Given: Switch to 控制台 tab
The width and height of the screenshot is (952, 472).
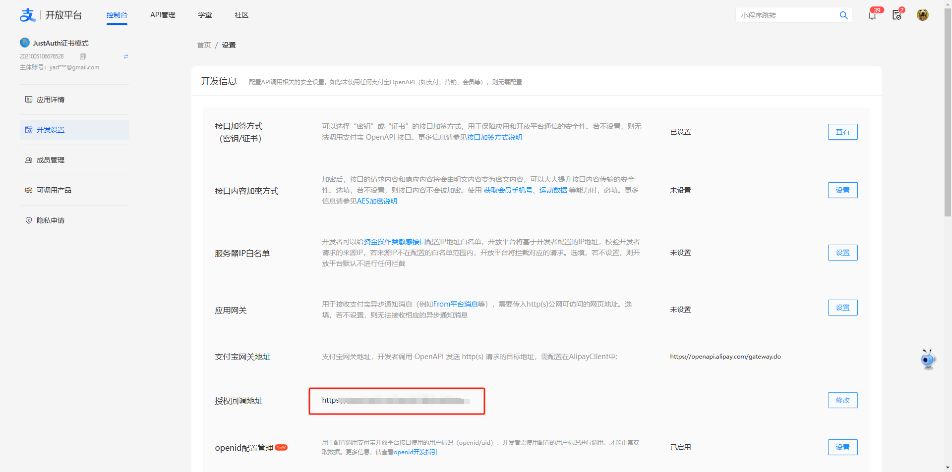Looking at the screenshot, I should coord(117,15).
